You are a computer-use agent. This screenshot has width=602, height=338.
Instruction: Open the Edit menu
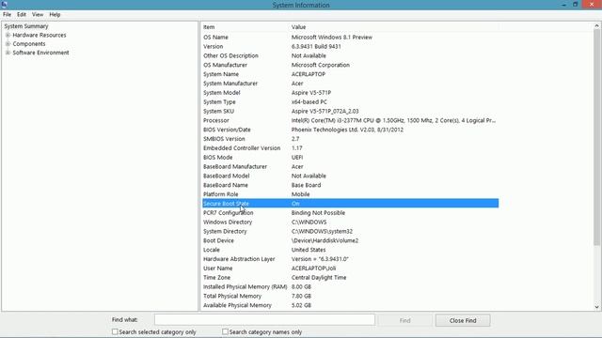22,15
